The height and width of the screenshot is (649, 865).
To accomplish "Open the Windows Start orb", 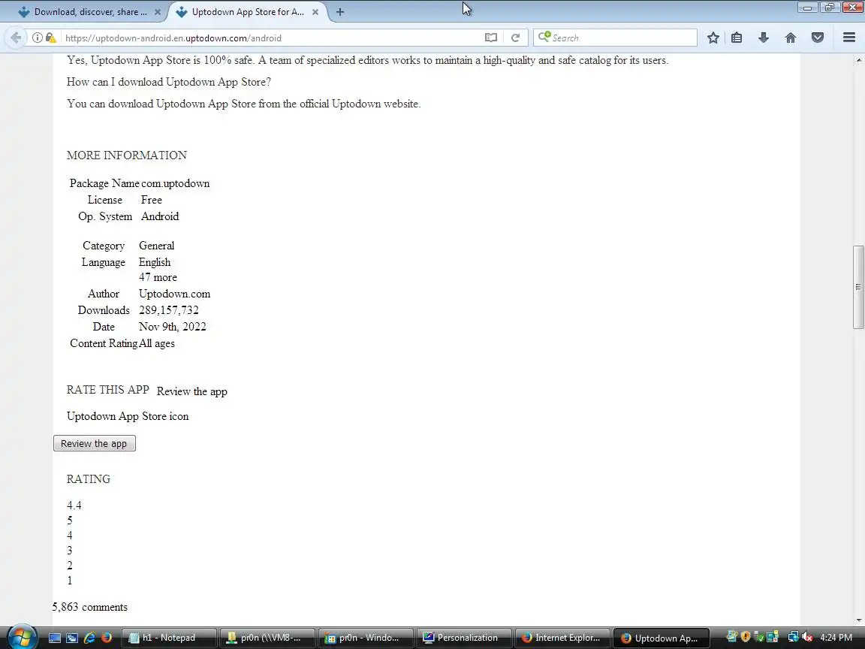I will pos(22,638).
